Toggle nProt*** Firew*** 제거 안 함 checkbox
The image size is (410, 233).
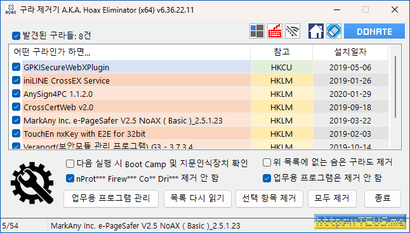(x=70, y=179)
